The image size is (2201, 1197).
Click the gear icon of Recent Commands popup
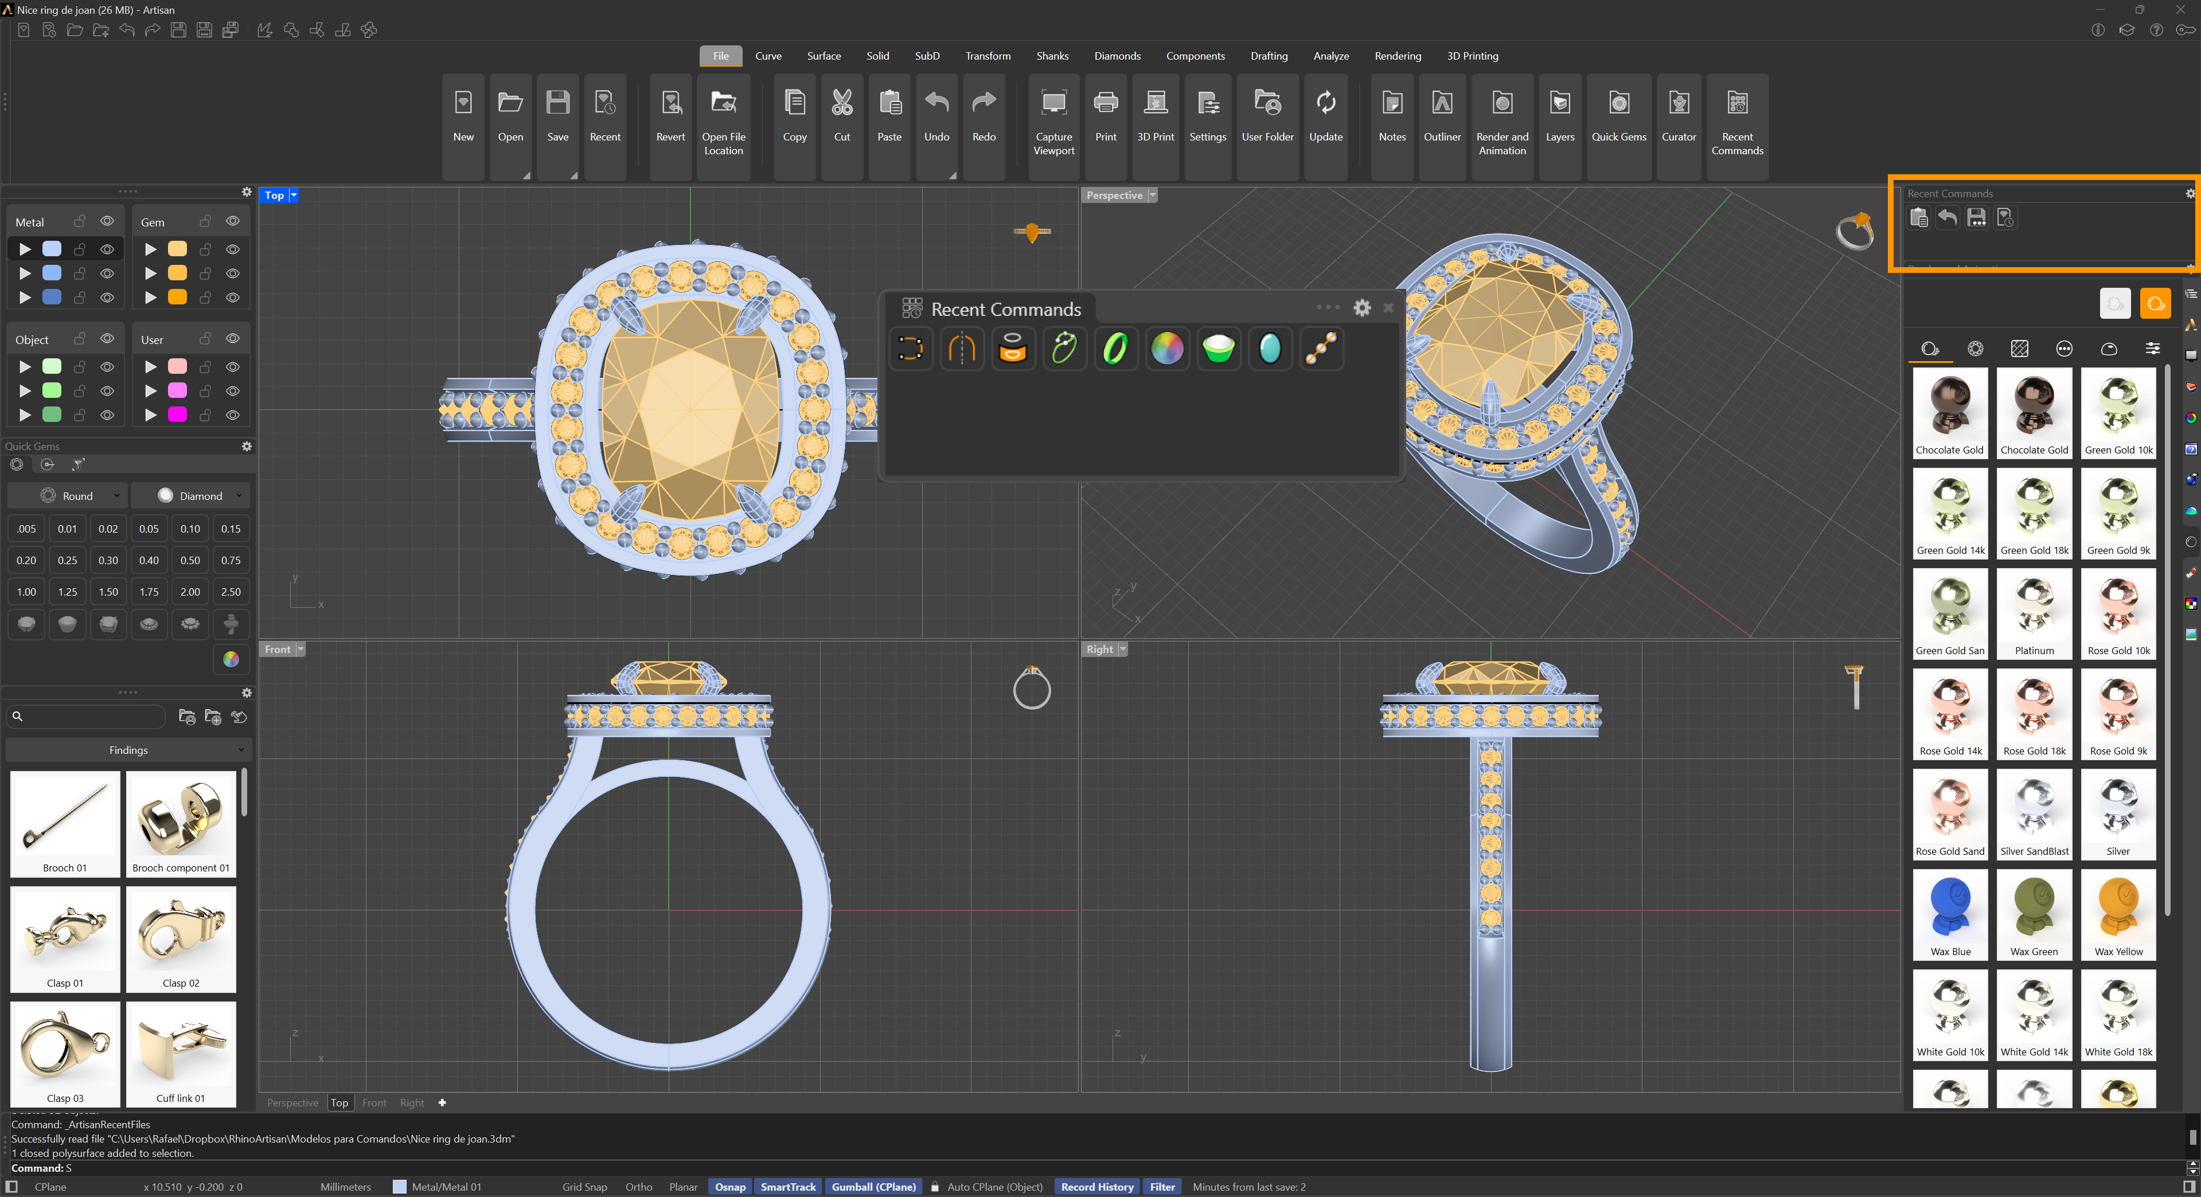1362,308
